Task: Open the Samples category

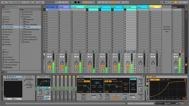Action: coord(7,39)
